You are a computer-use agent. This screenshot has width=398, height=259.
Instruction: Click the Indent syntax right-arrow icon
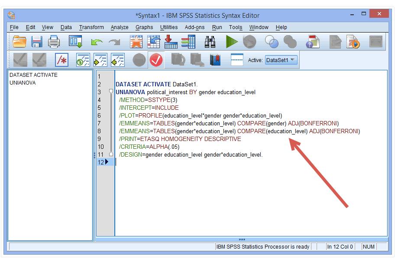click(100, 60)
